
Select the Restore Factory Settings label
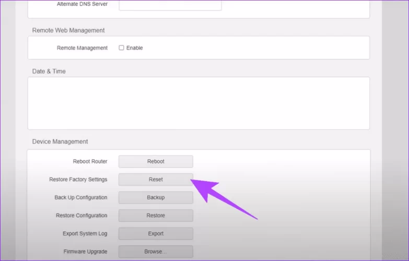[x=78, y=180]
